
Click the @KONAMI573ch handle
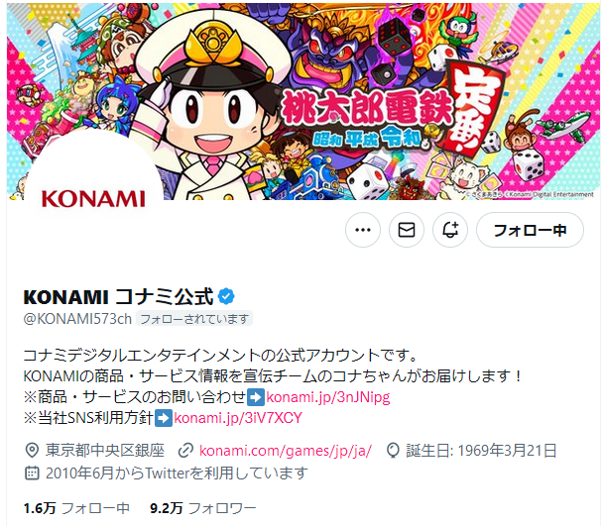coord(77,319)
